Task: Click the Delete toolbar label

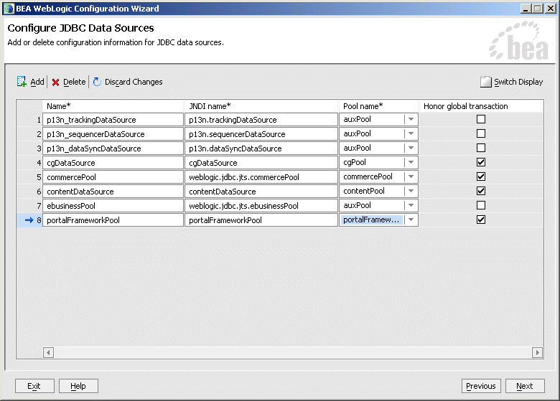Action: point(74,82)
